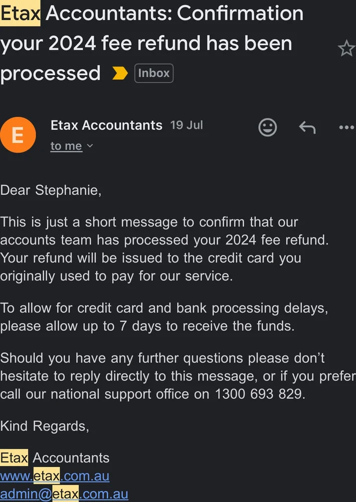This screenshot has width=356, height=502.
Task: Click the "Kind Regards," sign-off
Action: [45, 426]
